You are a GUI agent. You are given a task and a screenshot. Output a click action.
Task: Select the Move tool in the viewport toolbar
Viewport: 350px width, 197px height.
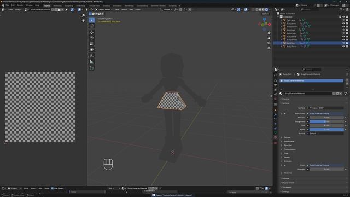[91, 32]
